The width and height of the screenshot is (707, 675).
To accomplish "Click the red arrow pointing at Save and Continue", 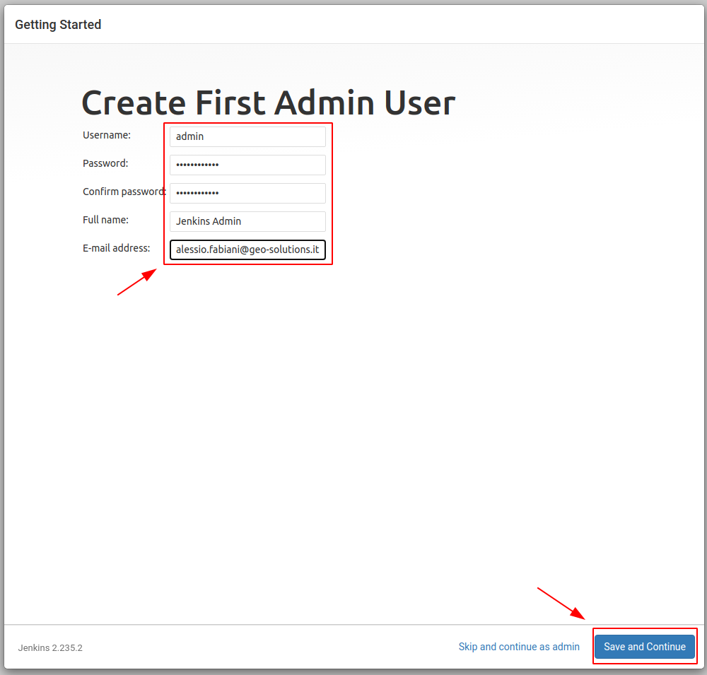I will click(561, 603).
